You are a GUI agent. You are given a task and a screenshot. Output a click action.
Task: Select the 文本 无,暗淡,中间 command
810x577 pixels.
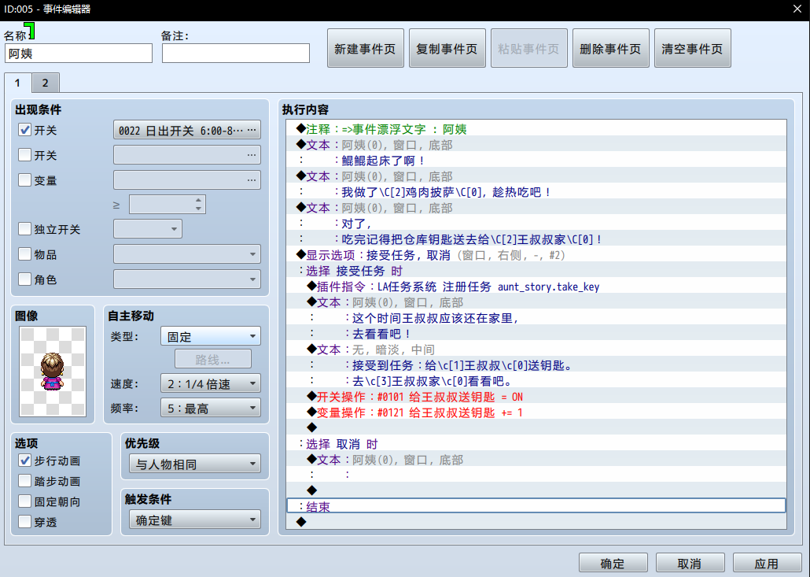pos(536,350)
